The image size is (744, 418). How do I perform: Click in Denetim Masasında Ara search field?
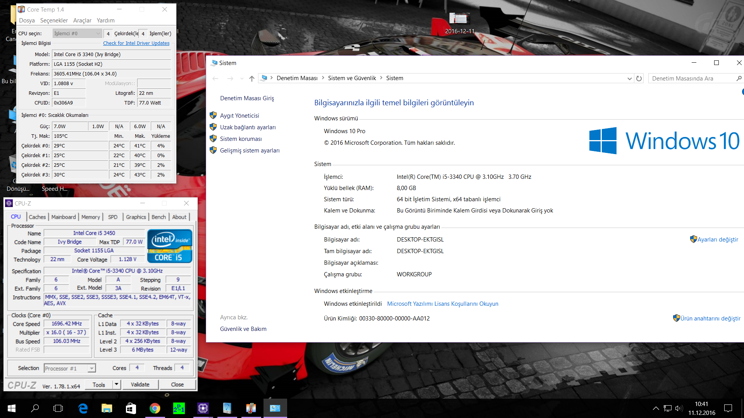[692, 79]
